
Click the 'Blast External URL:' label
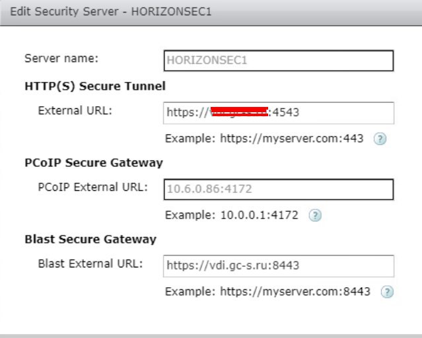90,263
